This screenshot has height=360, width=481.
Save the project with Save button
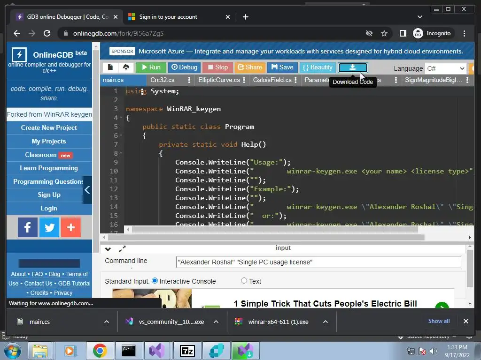[x=282, y=67]
